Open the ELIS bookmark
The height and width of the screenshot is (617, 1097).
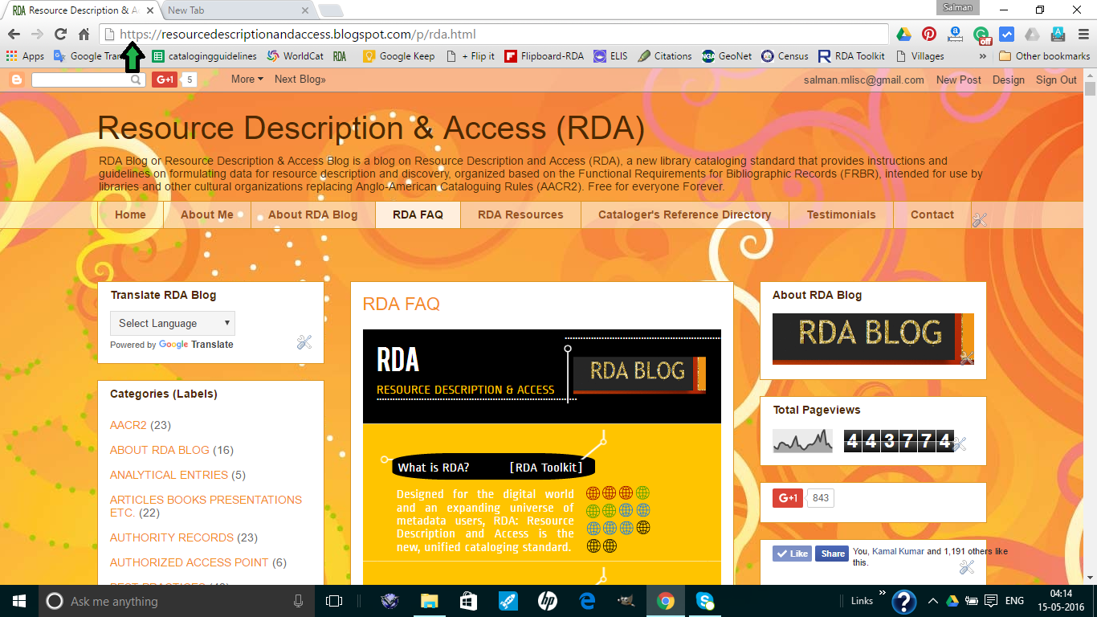pyautogui.click(x=614, y=55)
